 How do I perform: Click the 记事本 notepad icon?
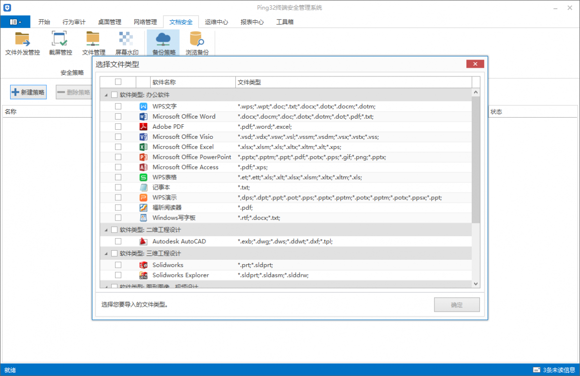(x=143, y=188)
